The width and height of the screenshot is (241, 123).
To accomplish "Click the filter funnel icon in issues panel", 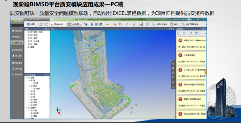I will [191, 33].
